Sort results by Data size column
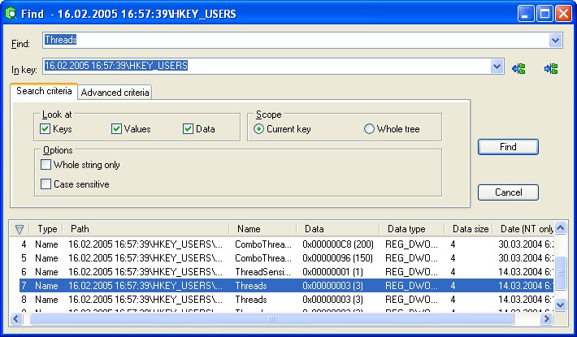Image resolution: width=577 pixels, height=337 pixels. pos(468,229)
